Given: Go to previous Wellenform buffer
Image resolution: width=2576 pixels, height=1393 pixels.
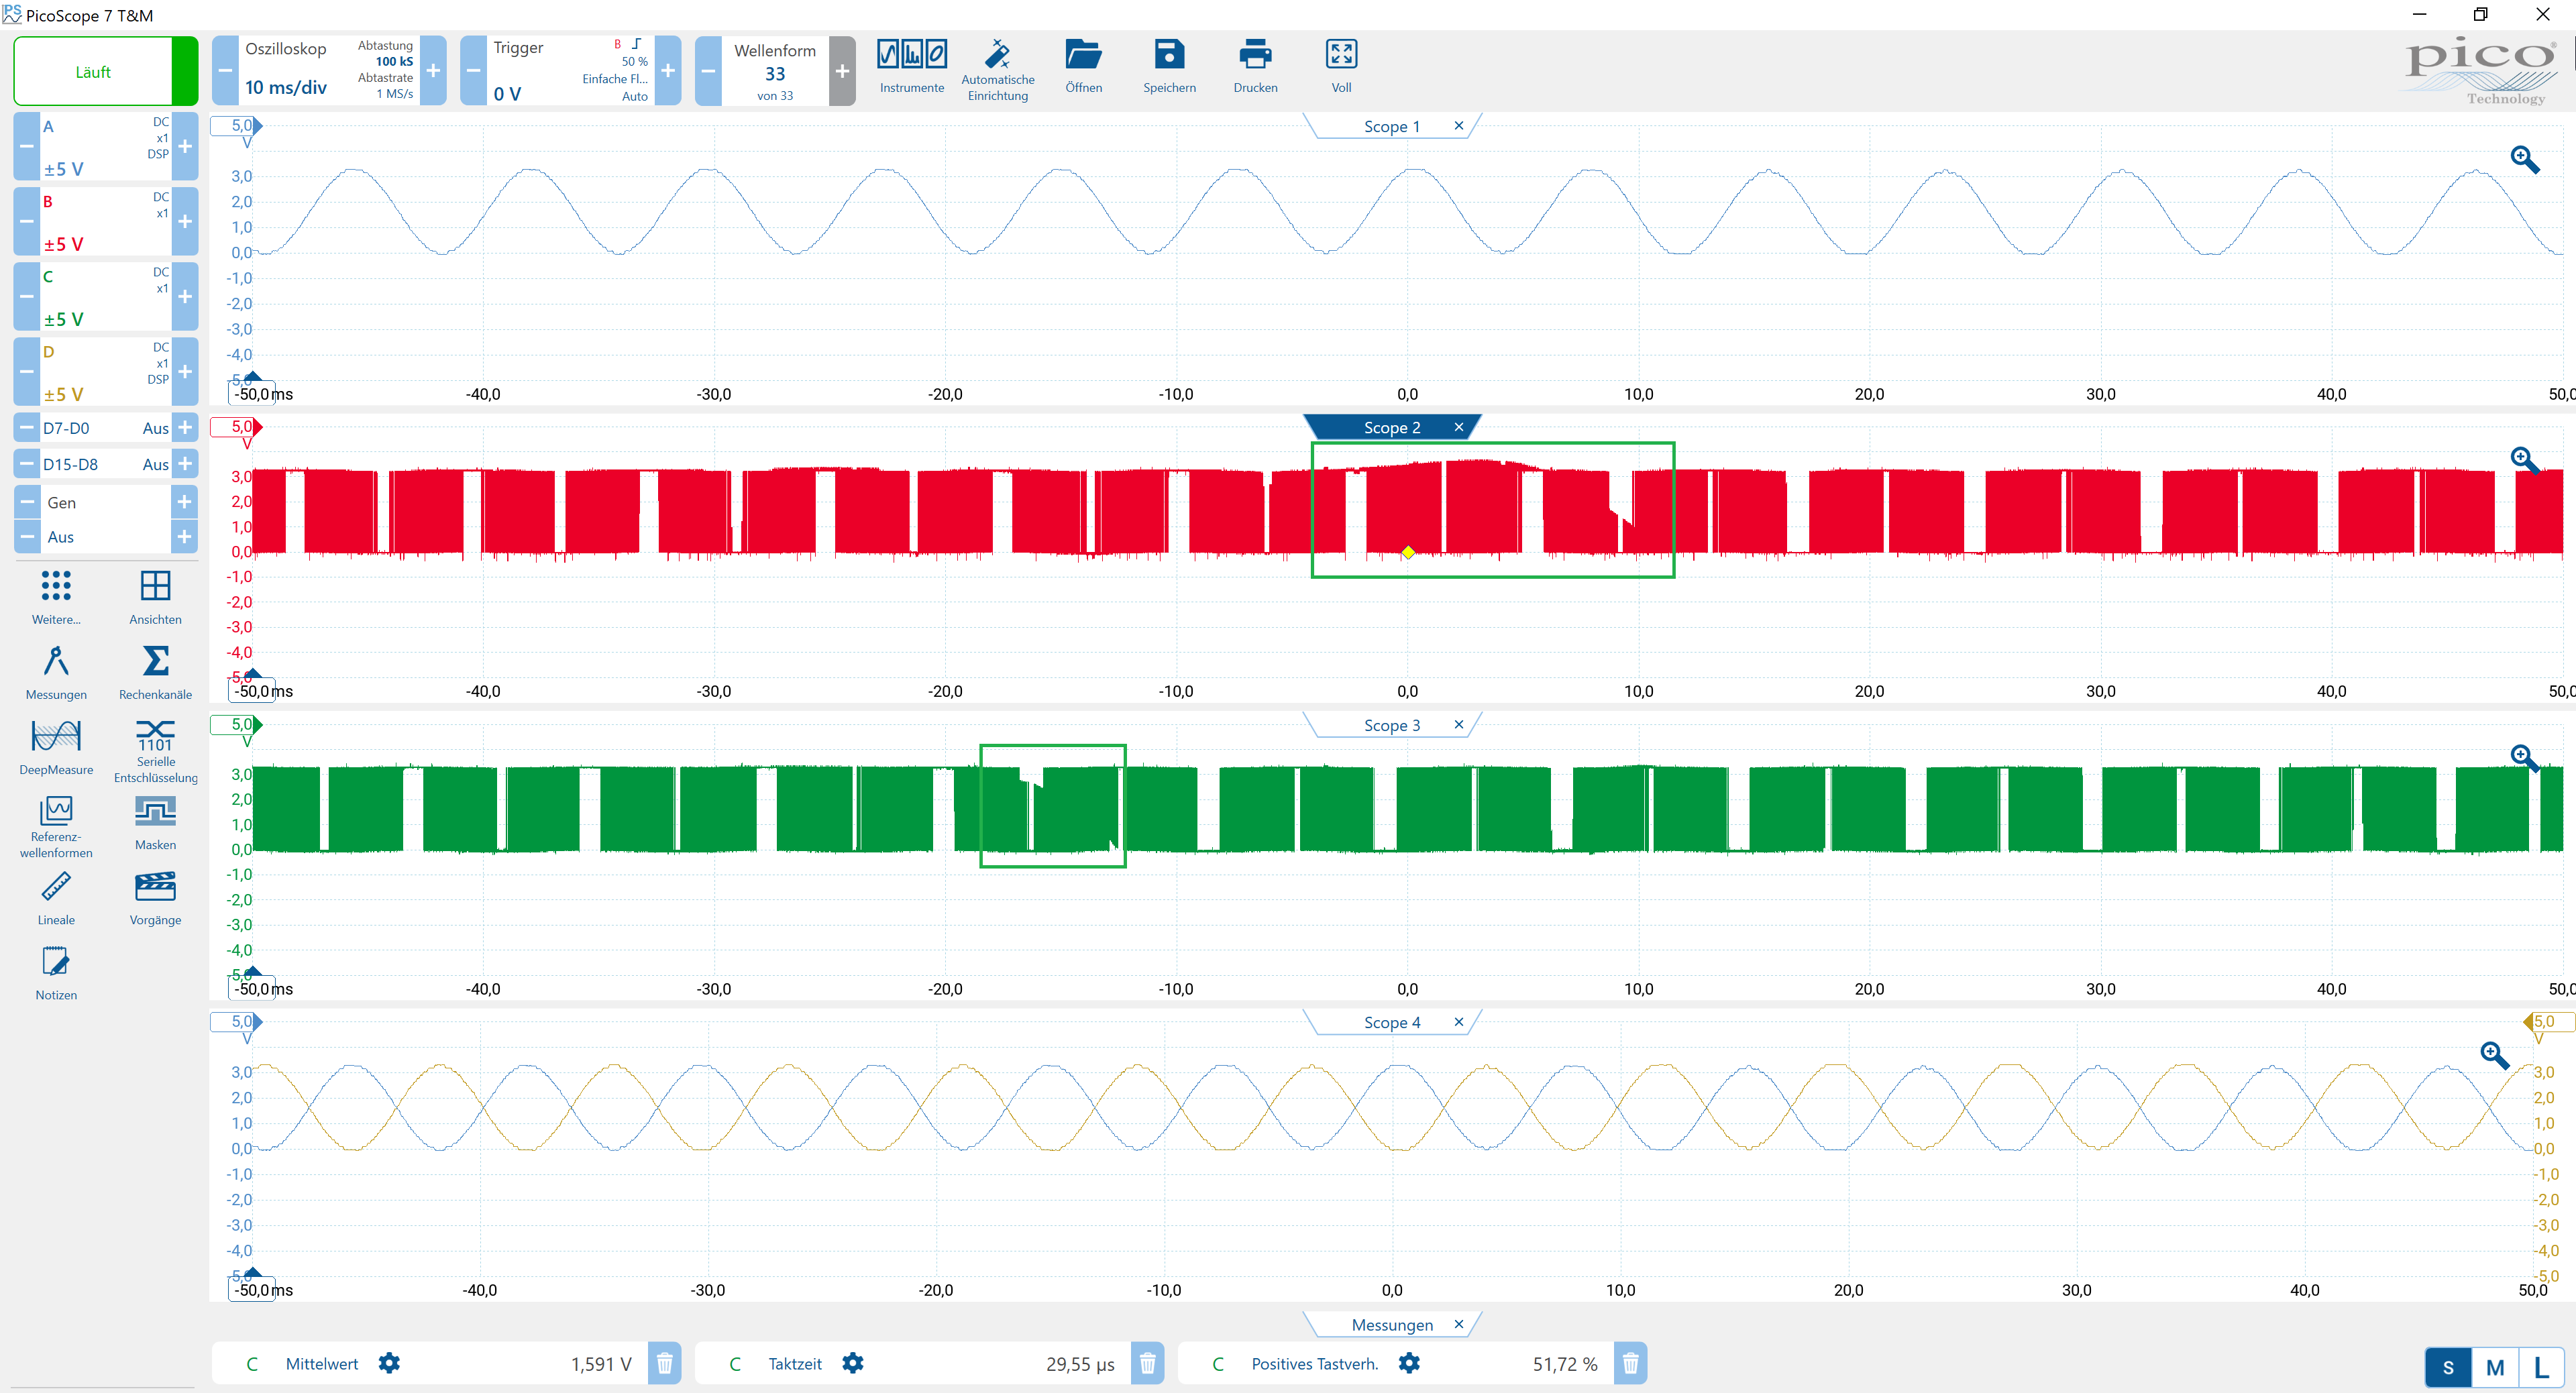Looking at the screenshot, I should point(708,70).
